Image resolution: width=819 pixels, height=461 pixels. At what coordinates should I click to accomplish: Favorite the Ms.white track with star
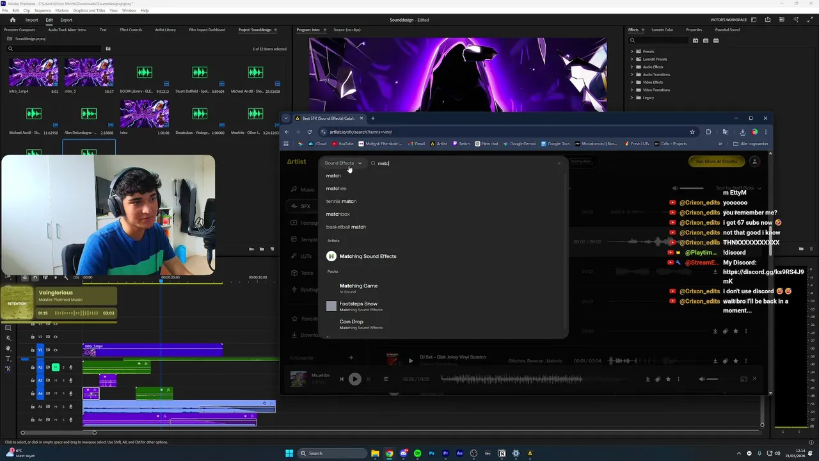[x=668, y=379]
